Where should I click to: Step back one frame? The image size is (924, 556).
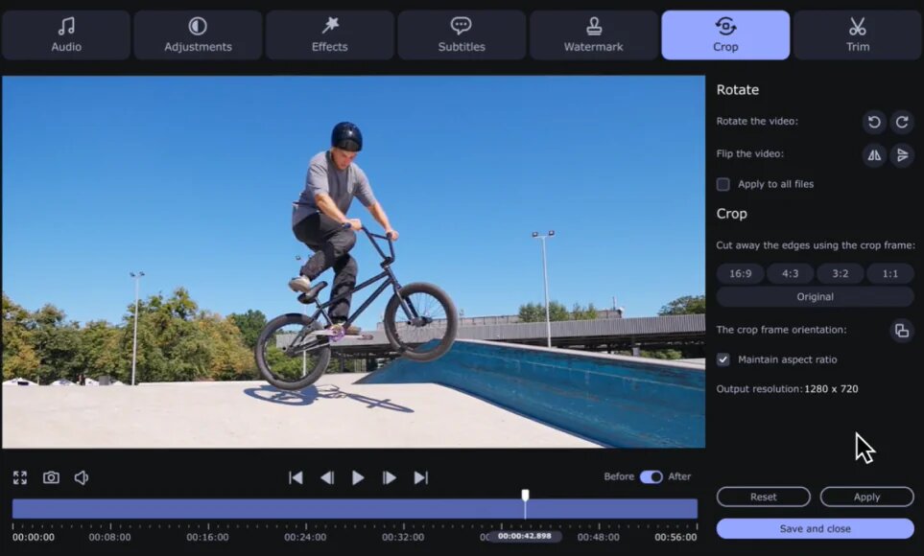tap(327, 477)
